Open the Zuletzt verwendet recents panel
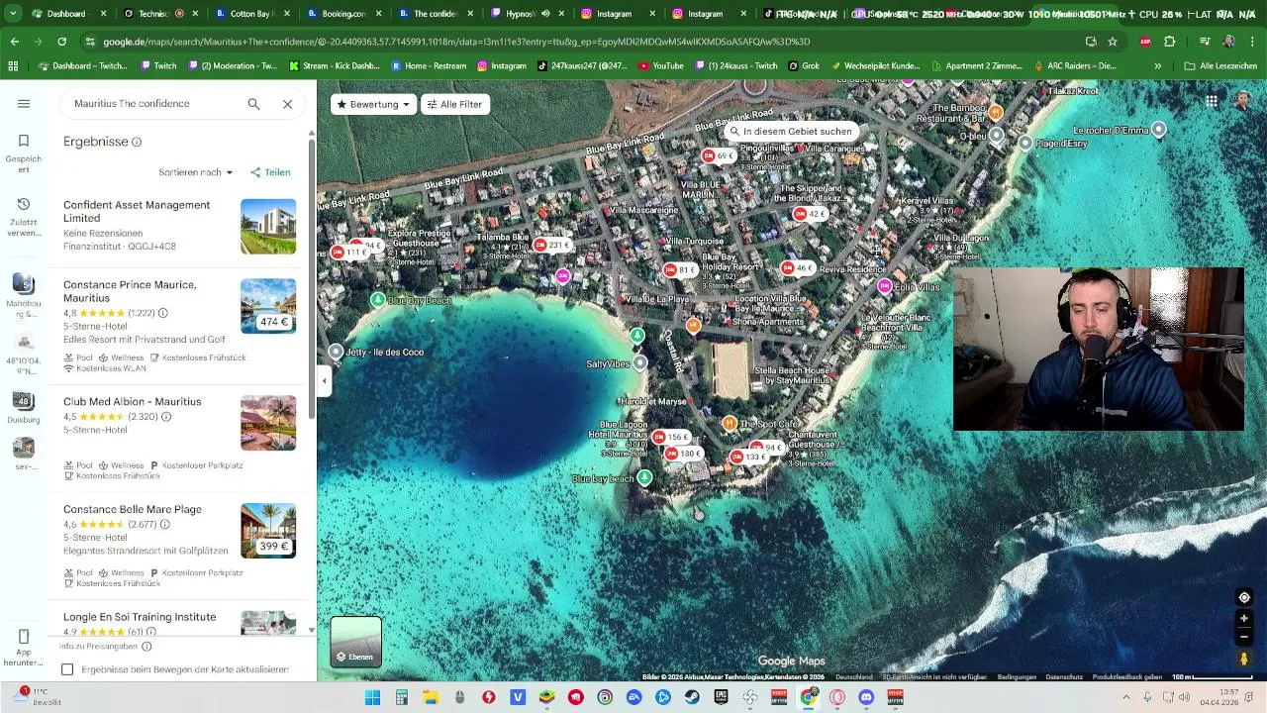The image size is (1267, 713). [24, 215]
